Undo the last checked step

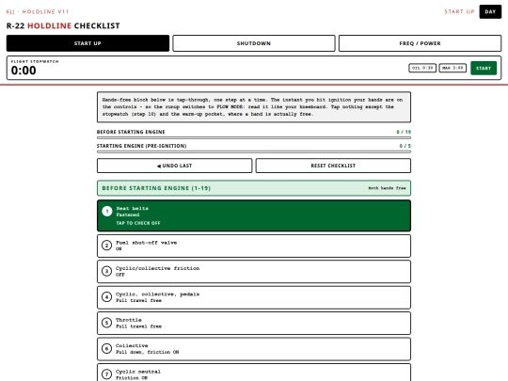point(174,166)
